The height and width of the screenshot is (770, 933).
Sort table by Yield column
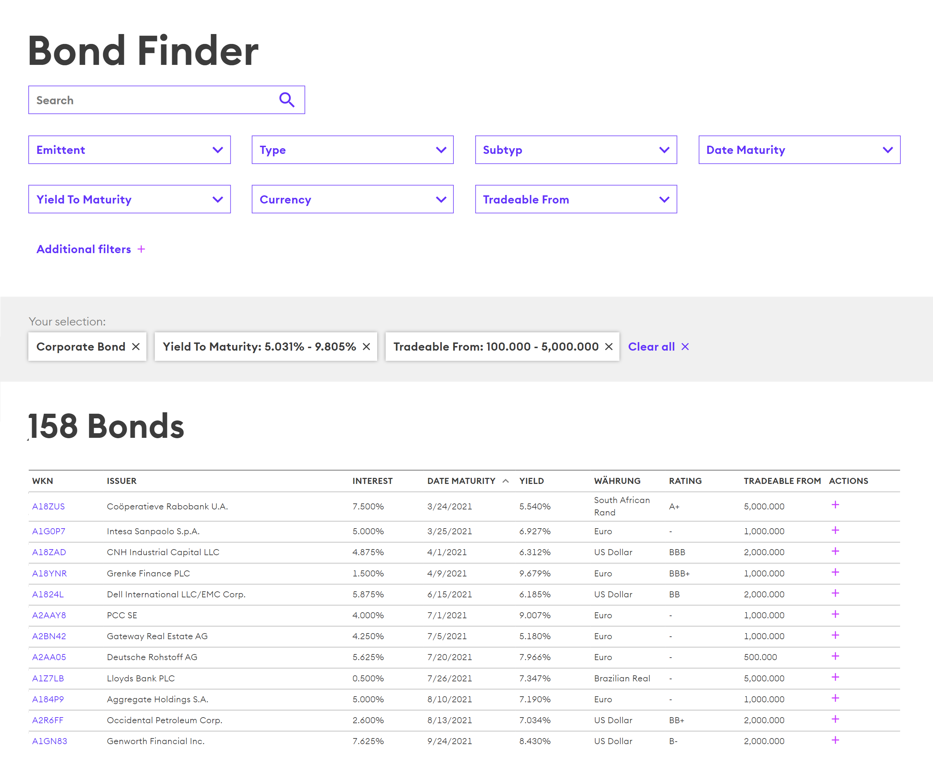click(x=531, y=481)
